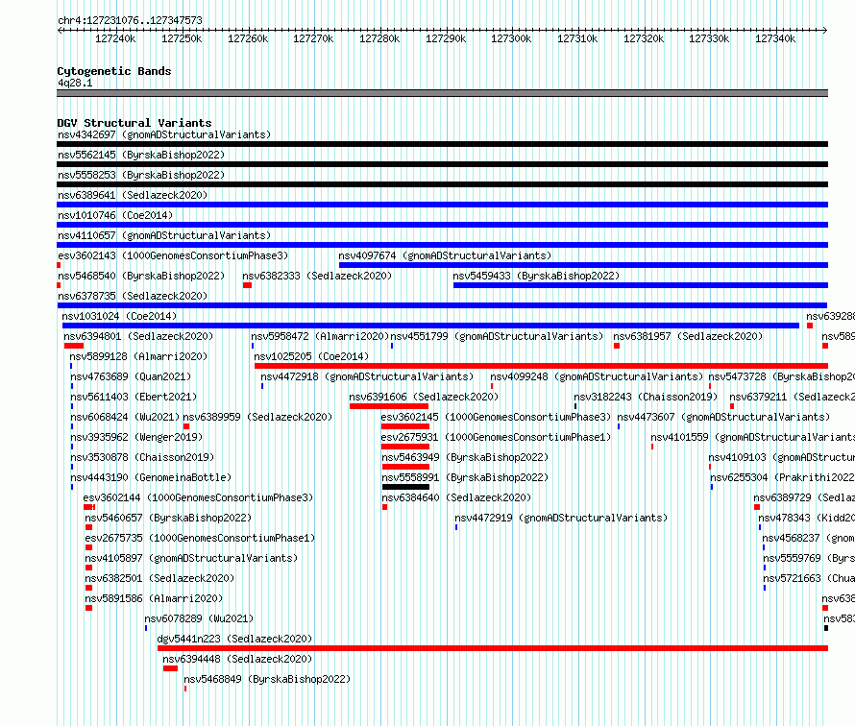The height and width of the screenshot is (726, 855).
Task: Select the nsv6381957 Sedlazeck2020 label
Action: click(688, 336)
